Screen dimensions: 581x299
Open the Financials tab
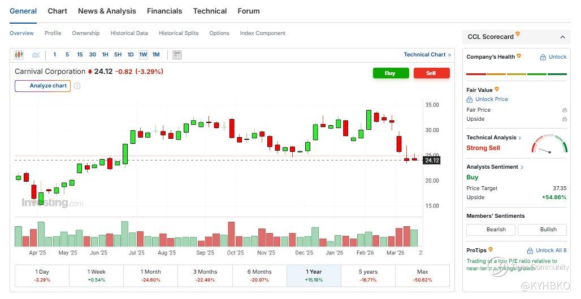point(164,11)
